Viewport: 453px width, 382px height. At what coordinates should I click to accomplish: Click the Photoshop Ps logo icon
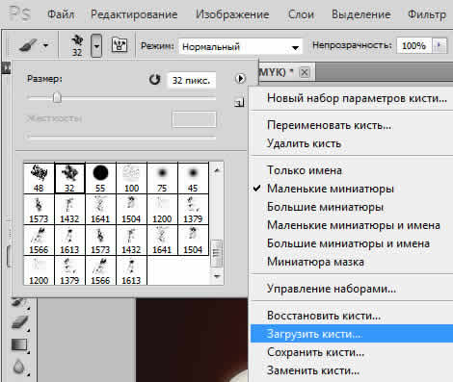[x=19, y=13]
